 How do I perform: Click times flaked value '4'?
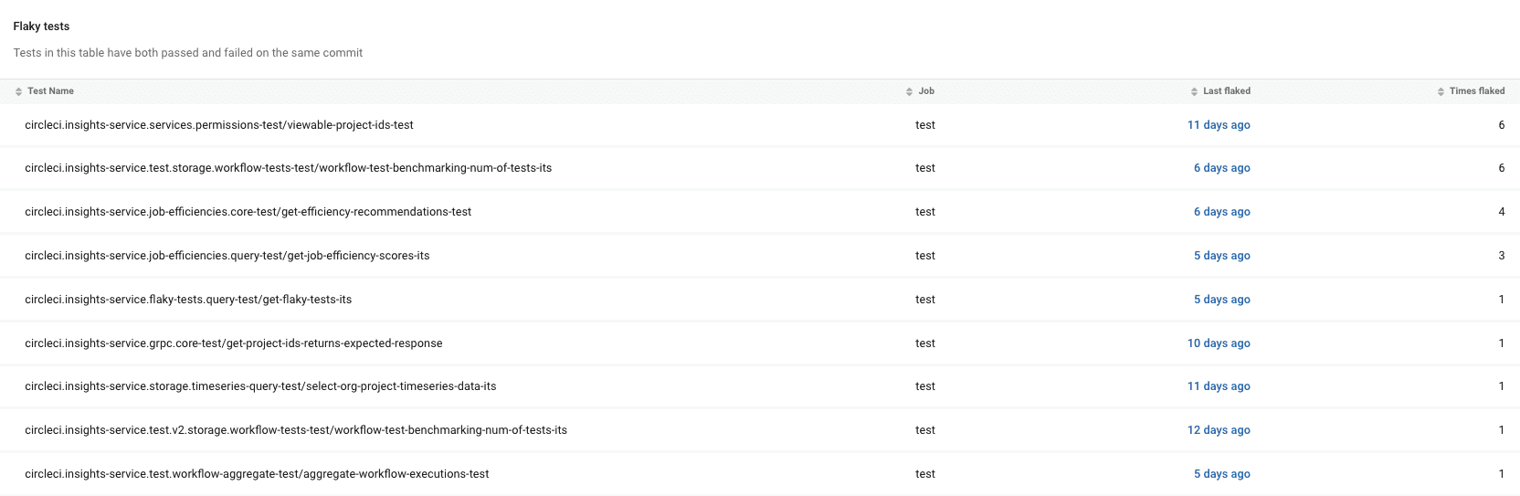click(1501, 212)
